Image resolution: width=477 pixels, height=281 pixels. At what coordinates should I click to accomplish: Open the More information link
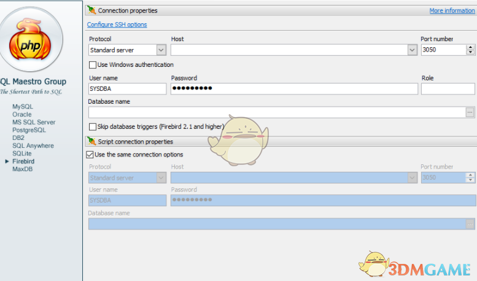click(x=452, y=10)
